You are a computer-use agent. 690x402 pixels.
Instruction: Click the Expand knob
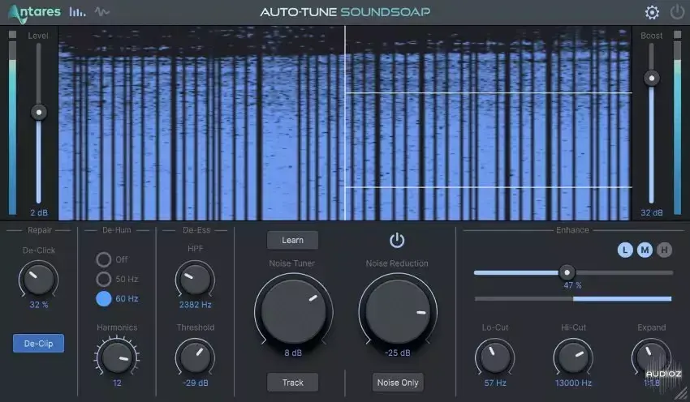651,357
